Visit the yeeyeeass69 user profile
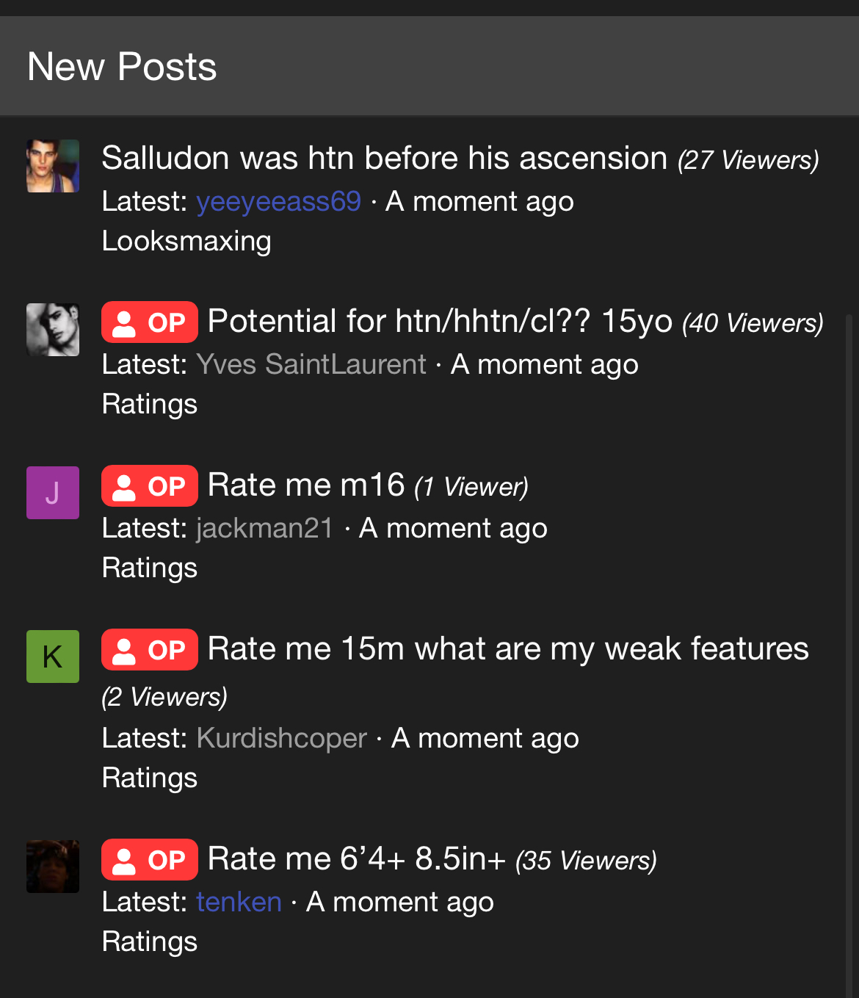This screenshot has height=998, width=859. pos(278,202)
